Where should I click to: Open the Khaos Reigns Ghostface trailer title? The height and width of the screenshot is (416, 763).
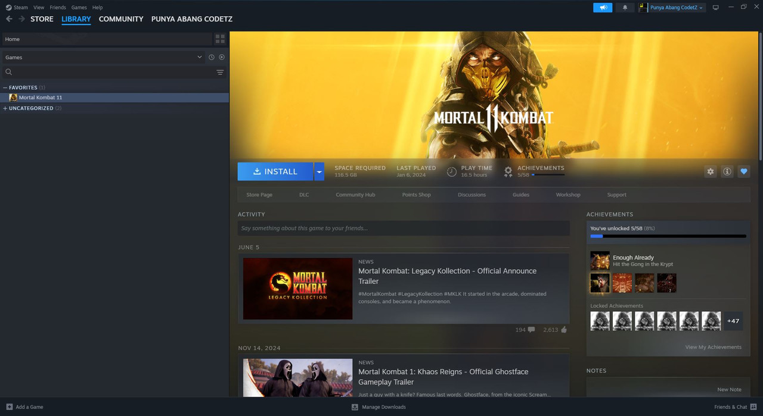click(x=443, y=377)
